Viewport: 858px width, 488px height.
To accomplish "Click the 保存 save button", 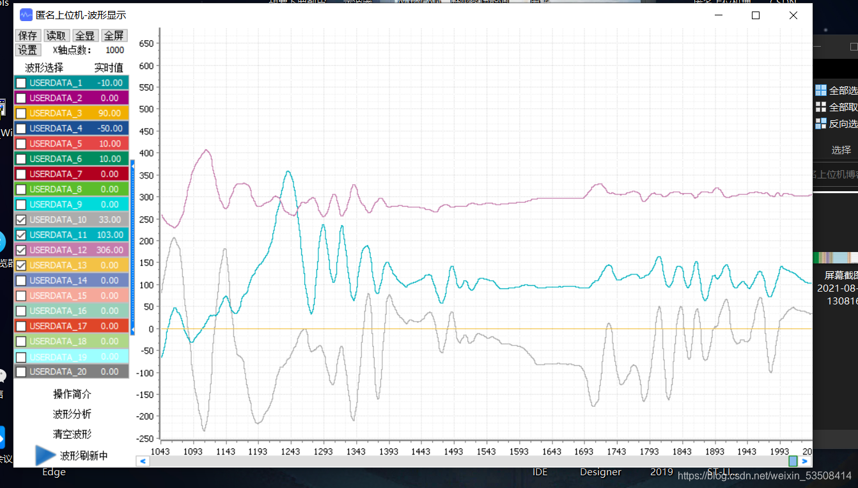I will pyautogui.click(x=28, y=36).
